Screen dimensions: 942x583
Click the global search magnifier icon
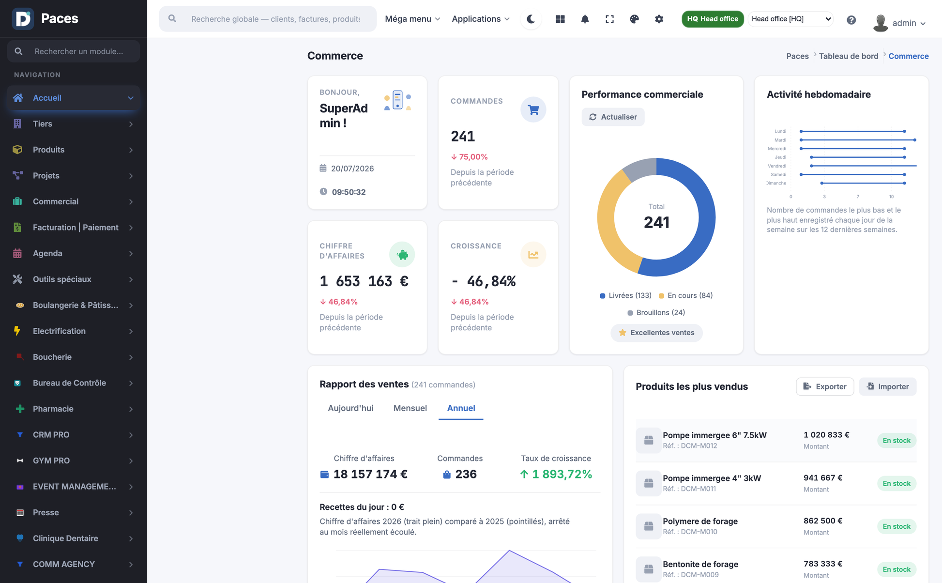pyautogui.click(x=172, y=18)
